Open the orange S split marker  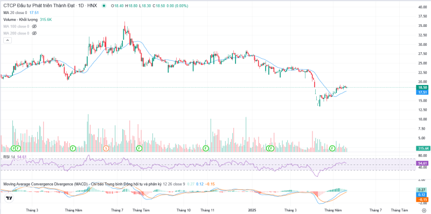(x=106, y=148)
